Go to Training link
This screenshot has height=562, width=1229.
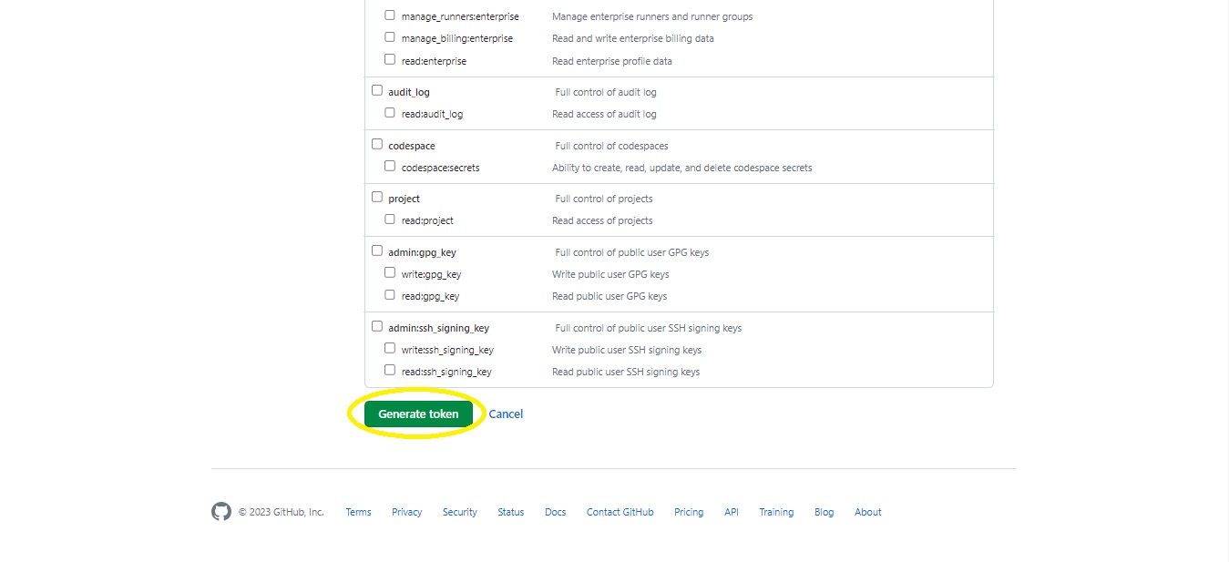776,512
